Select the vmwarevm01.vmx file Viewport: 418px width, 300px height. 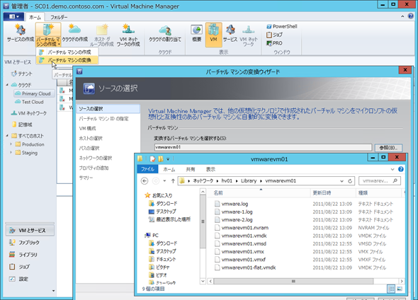click(x=242, y=252)
